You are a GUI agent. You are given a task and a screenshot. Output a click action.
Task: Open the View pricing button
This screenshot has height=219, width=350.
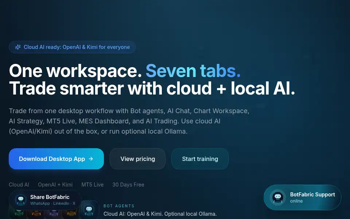[x=137, y=159]
